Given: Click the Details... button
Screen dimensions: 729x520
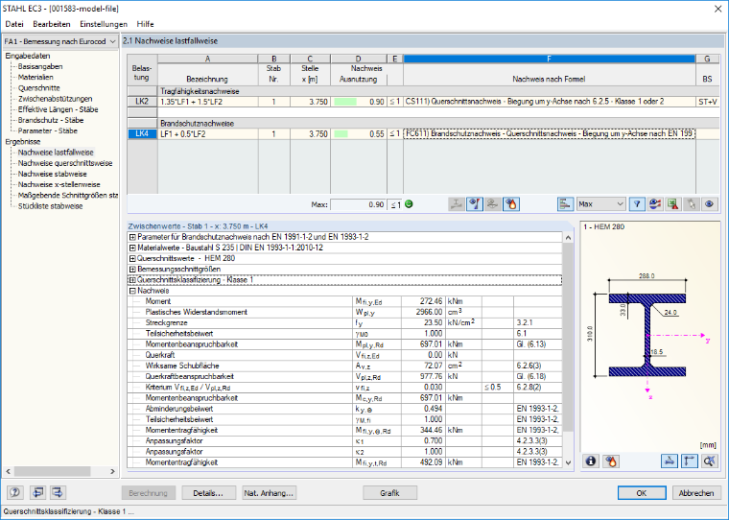Looking at the screenshot, I should (208, 493).
